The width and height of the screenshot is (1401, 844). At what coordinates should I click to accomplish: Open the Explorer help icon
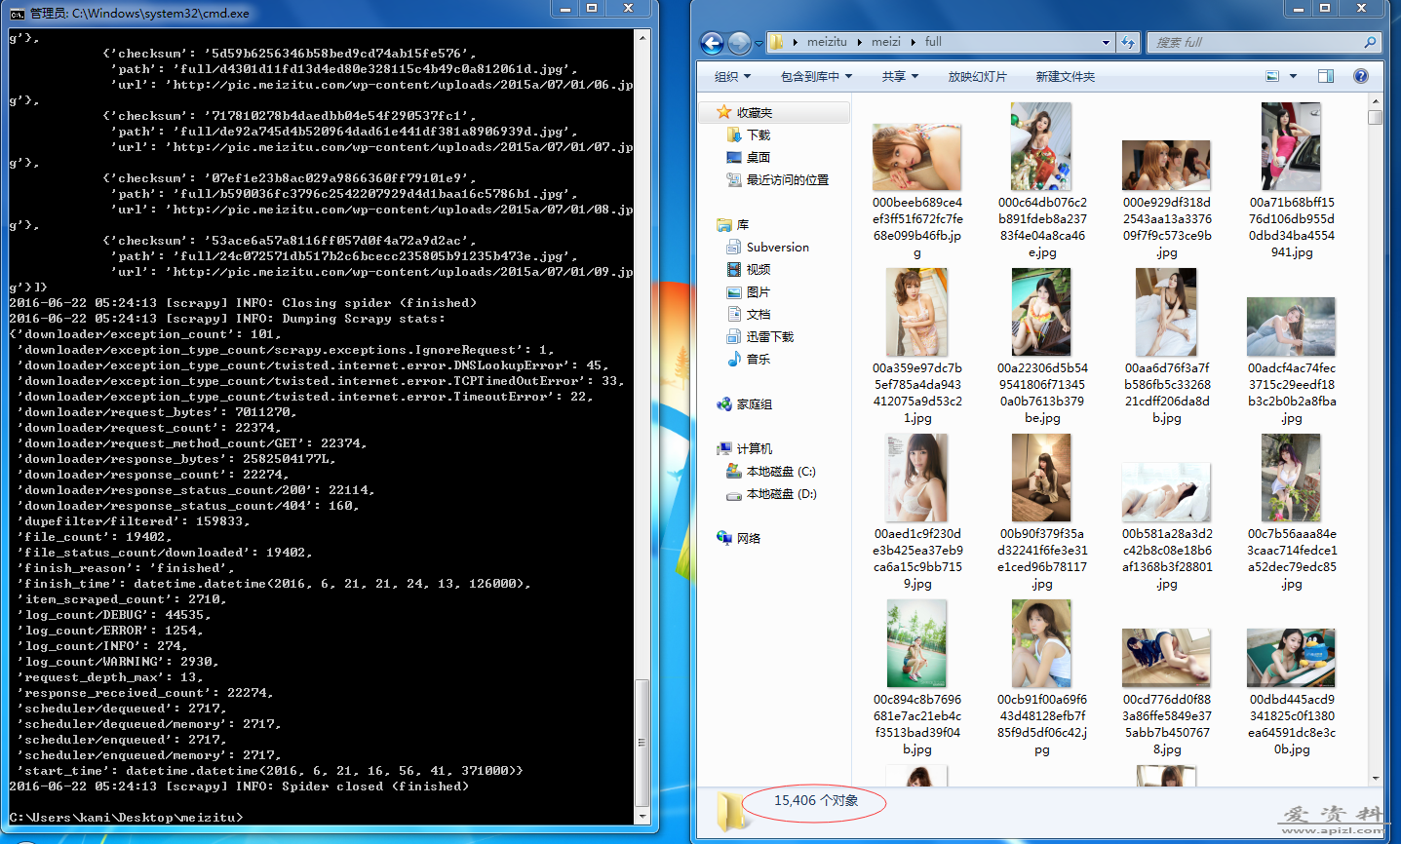pos(1361,76)
